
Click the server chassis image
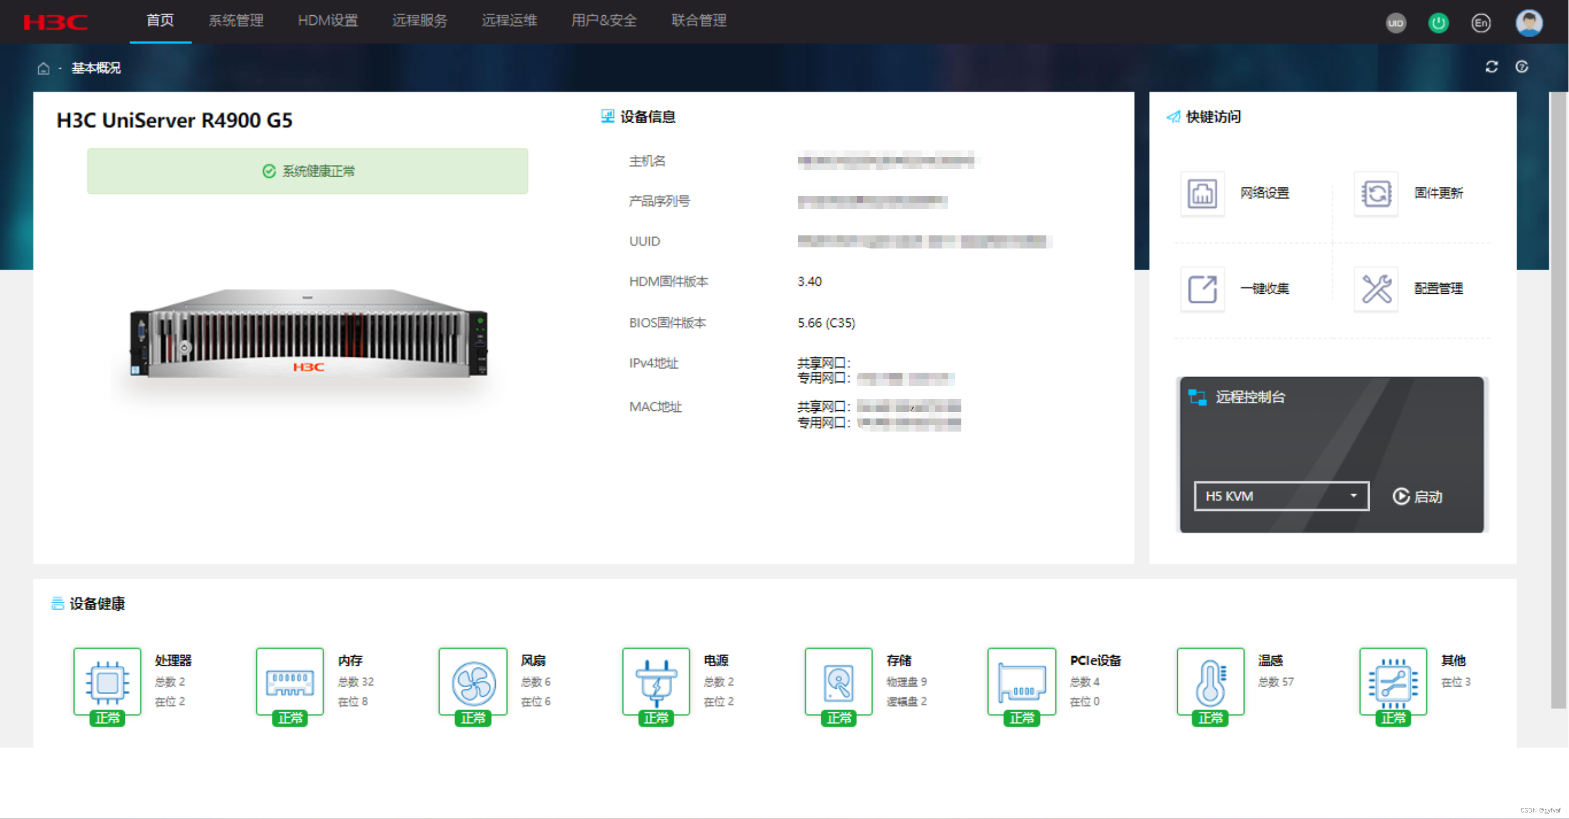point(309,333)
